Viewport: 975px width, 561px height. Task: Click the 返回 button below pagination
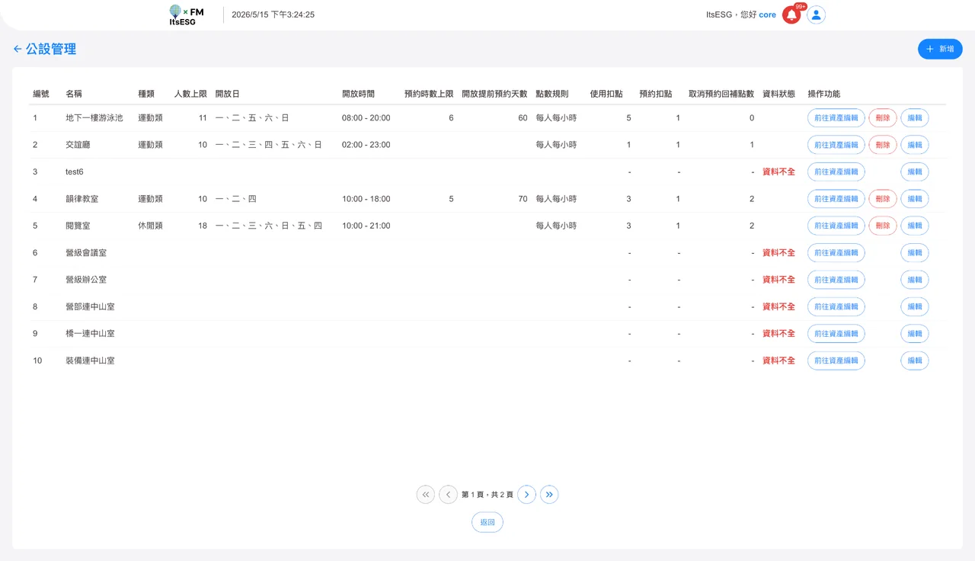tap(487, 522)
